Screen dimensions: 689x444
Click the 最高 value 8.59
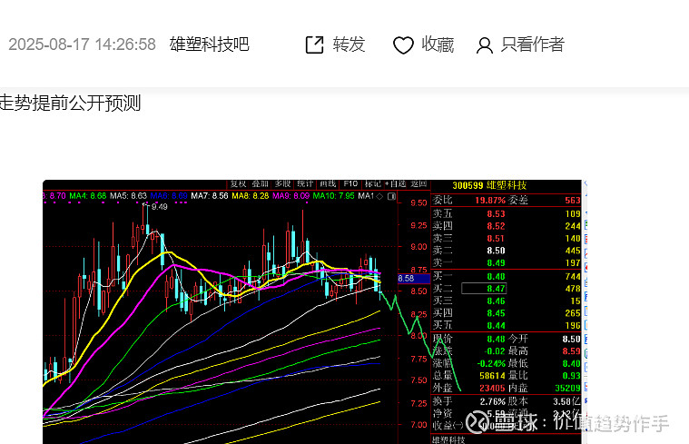[571, 351]
